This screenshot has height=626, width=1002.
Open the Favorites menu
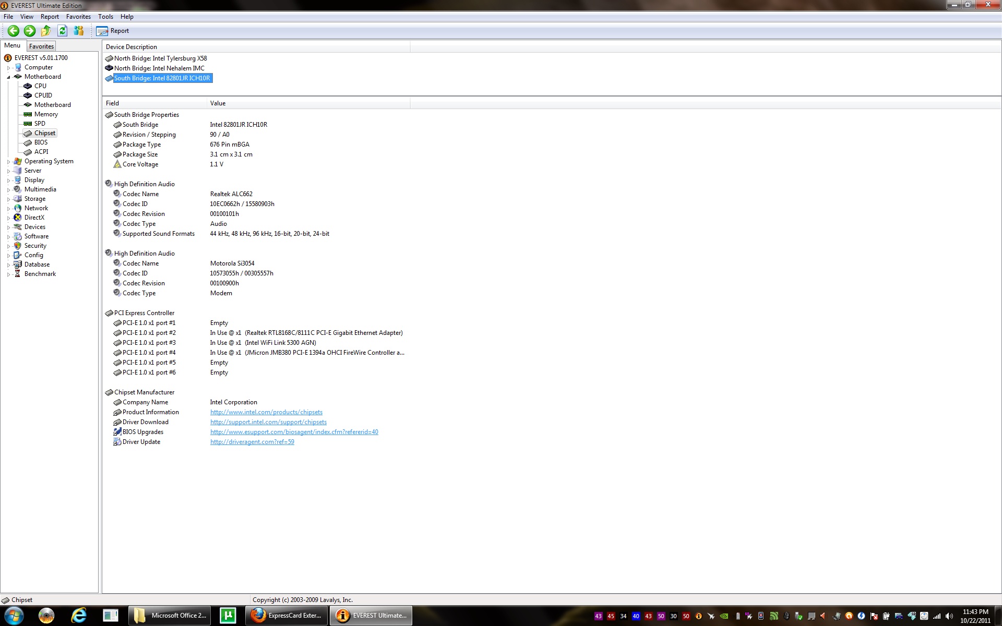(x=78, y=17)
